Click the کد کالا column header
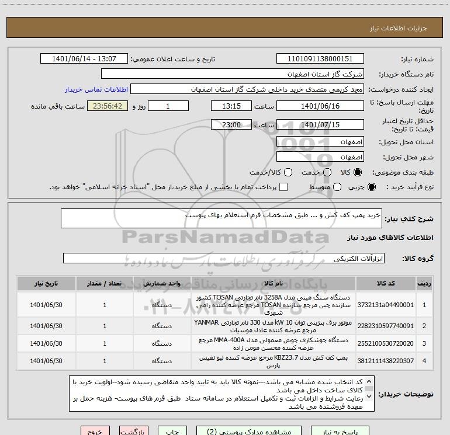The height and width of the screenshot is (435, 450). [x=386, y=283]
